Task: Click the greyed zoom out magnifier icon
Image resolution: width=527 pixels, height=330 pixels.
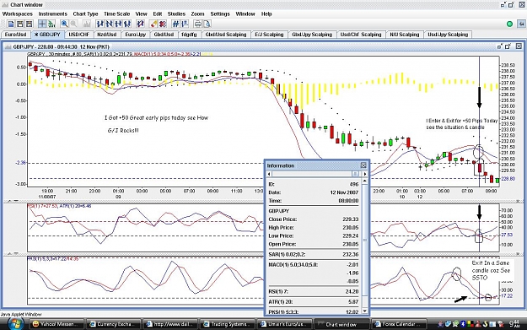Action: point(73,24)
